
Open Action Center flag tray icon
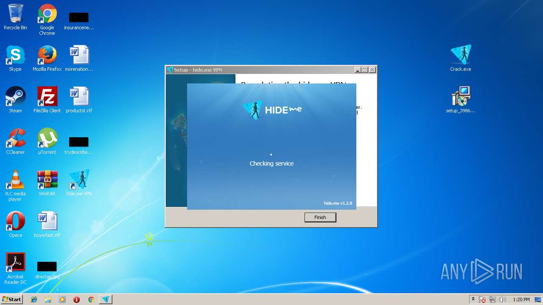coord(483,299)
